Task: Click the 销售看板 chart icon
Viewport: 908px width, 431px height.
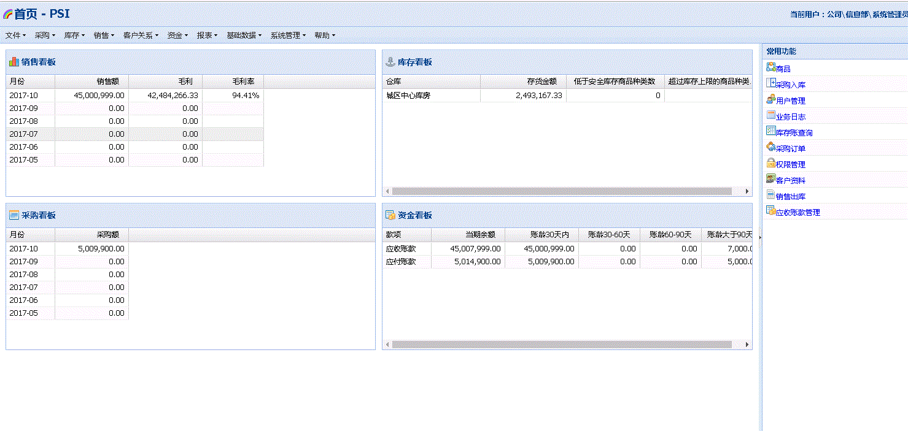Action: [x=14, y=61]
